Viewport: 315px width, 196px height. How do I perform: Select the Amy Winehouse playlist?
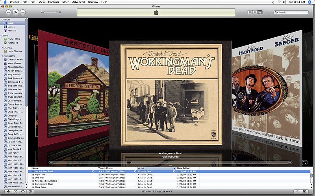tap(13, 74)
